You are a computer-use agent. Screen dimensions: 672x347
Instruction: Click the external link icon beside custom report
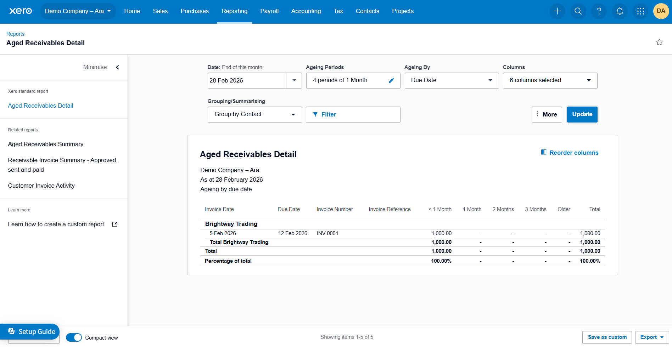tap(115, 224)
